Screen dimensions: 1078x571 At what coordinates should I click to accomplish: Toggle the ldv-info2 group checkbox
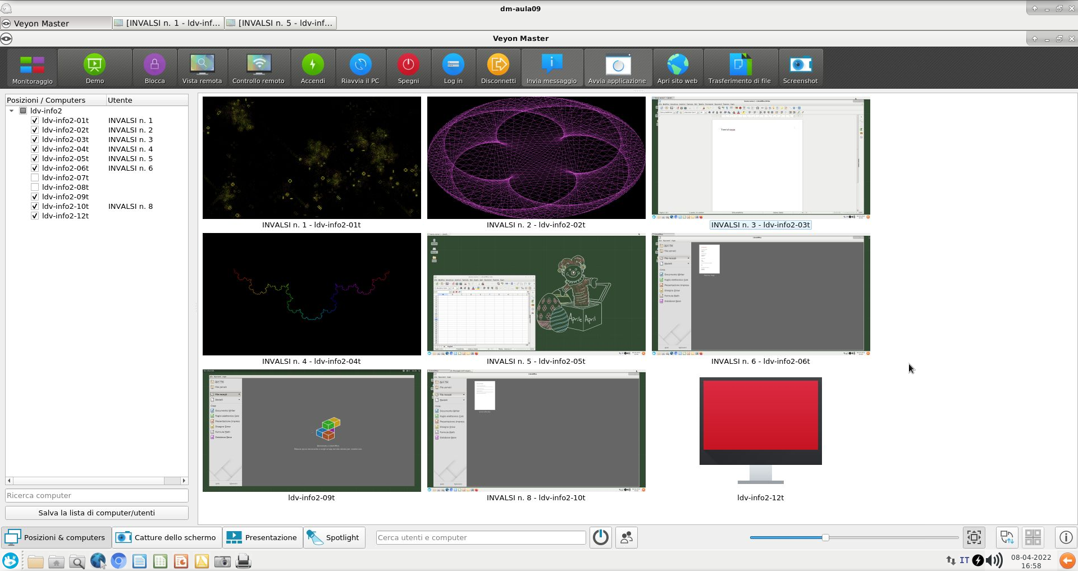coord(23,111)
